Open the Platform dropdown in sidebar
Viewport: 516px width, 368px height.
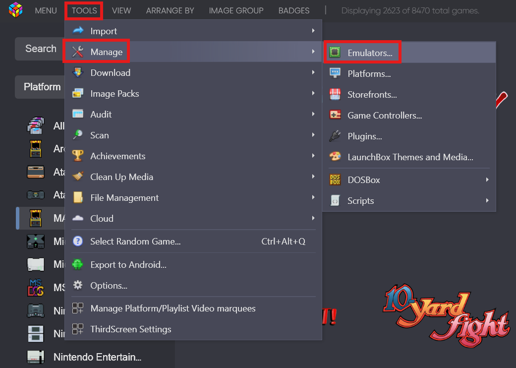tap(42, 87)
